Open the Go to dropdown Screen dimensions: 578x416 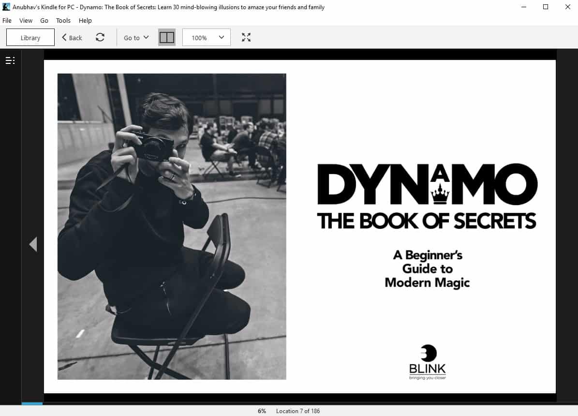coord(135,37)
